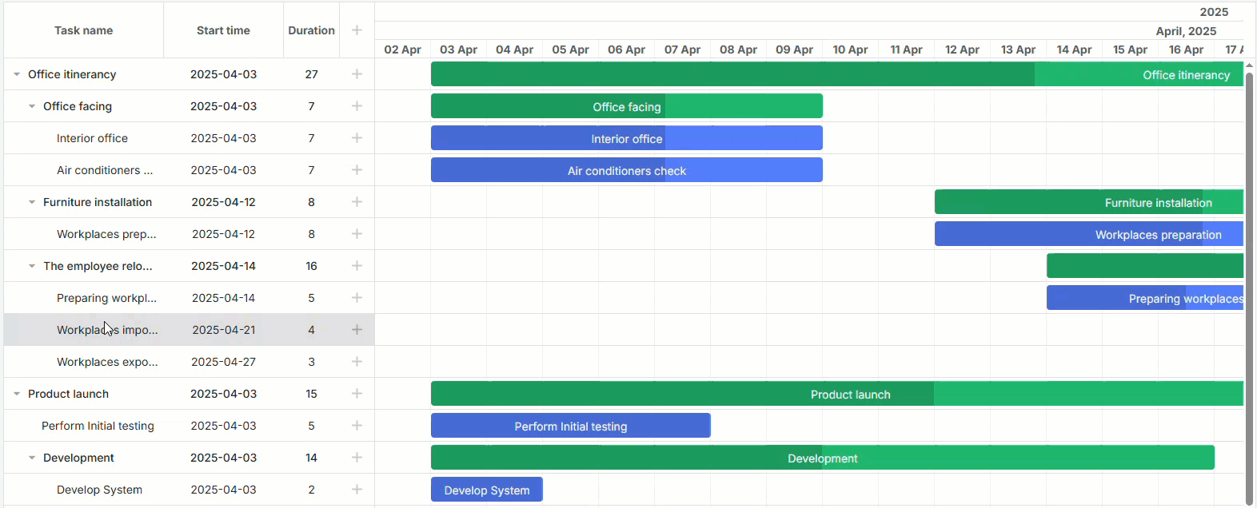
Task: Select the Workplaces impo... task row
Action: point(189,330)
